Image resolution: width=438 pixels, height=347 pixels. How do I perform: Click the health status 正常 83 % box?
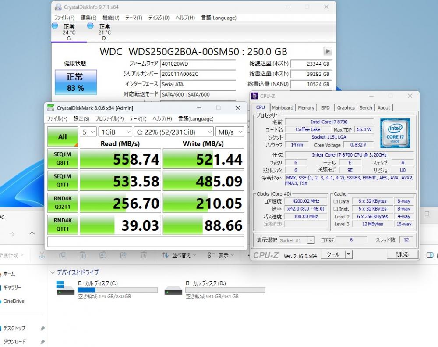pyautogui.click(x=76, y=82)
